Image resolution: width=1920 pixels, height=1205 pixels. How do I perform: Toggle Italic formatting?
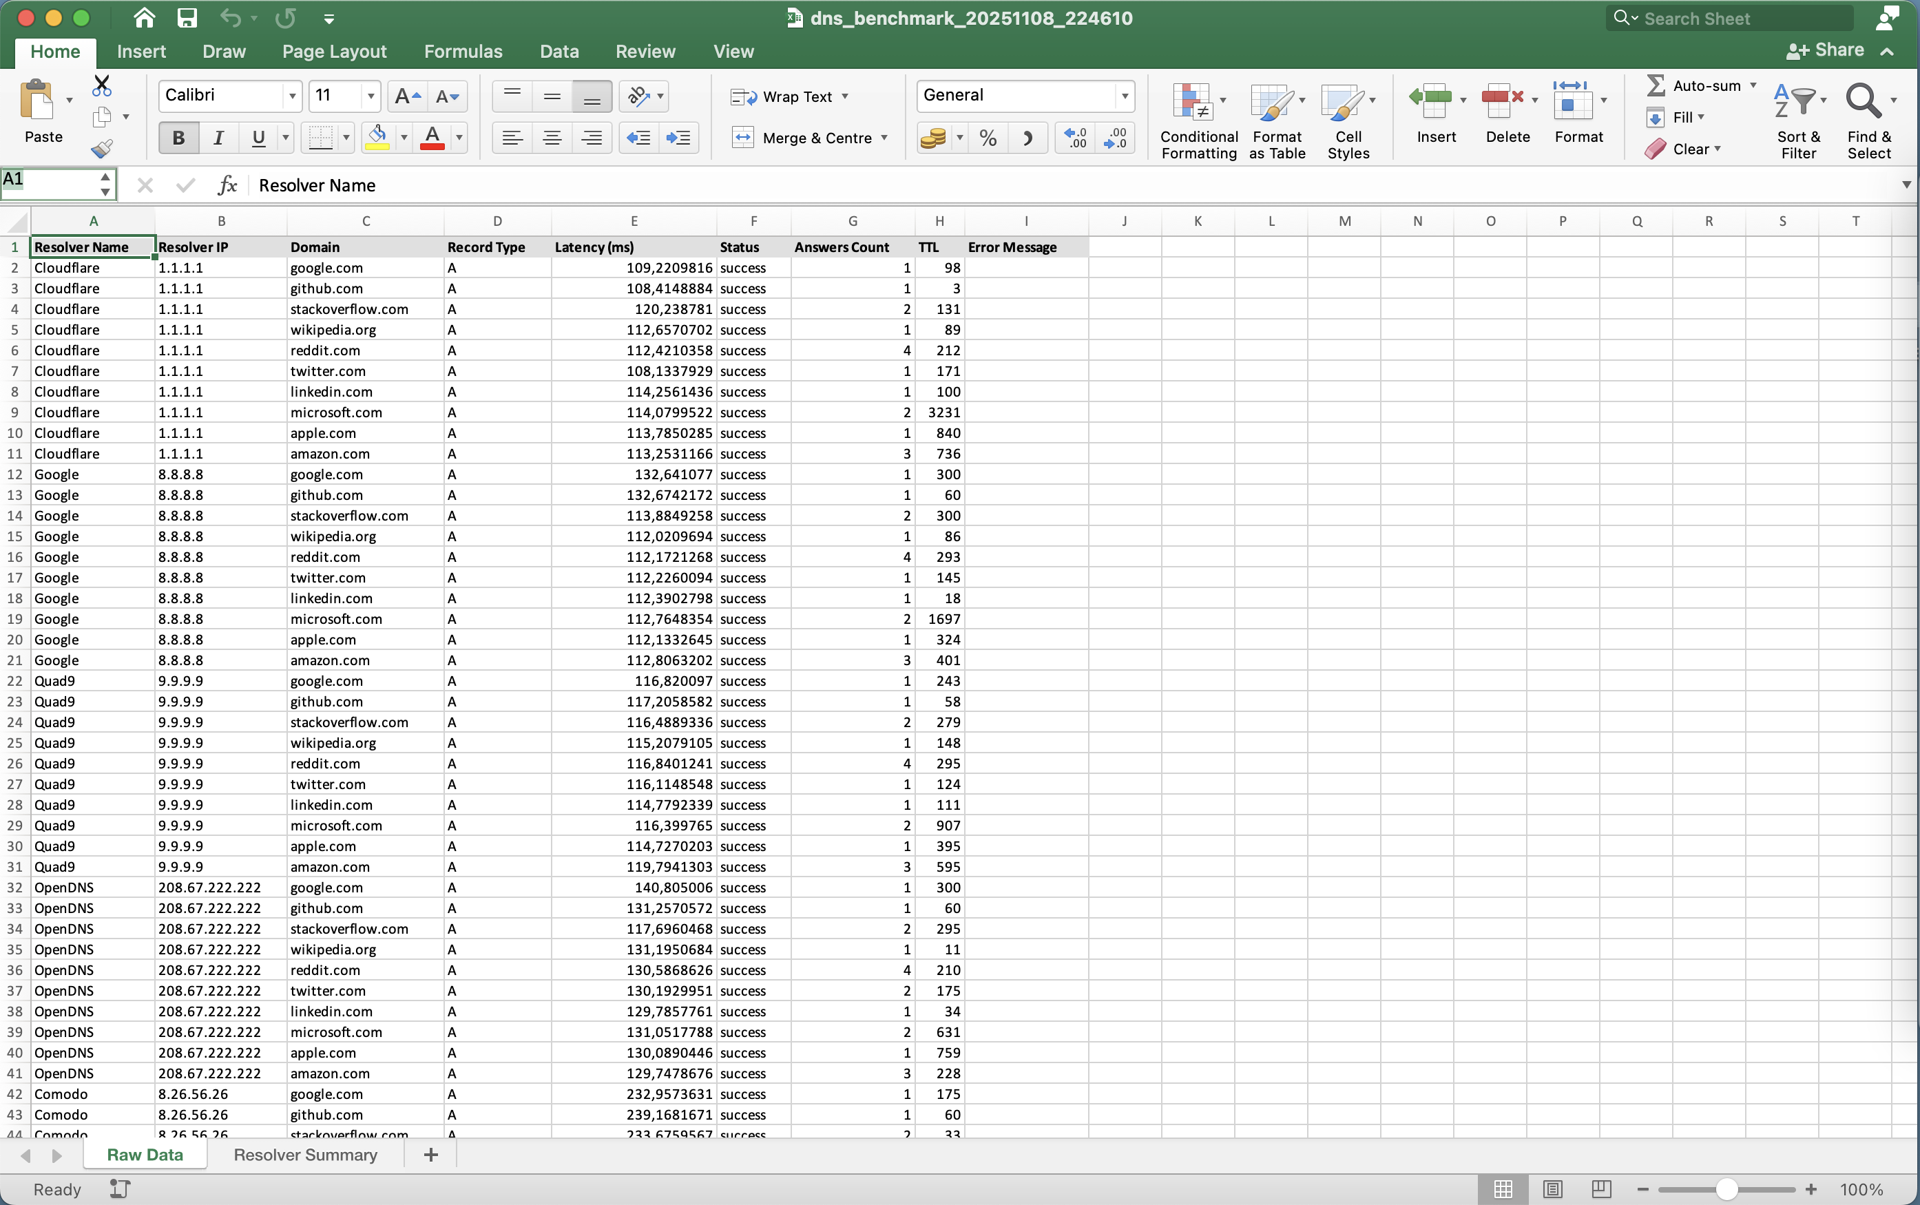pyautogui.click(x=218, y=138)
